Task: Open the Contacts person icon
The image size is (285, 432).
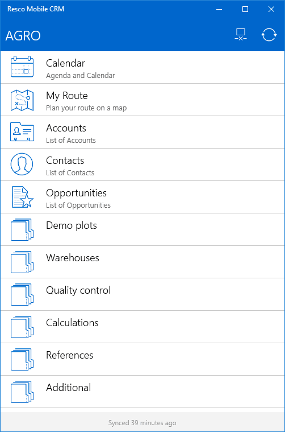Action: (22, 164)
